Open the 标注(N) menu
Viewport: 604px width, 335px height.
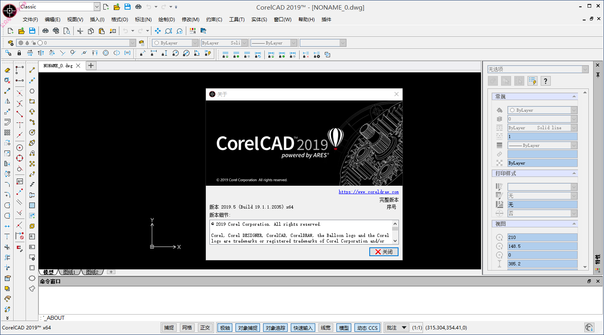143,19
